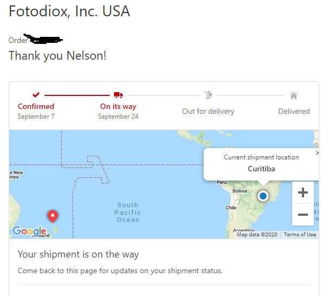Click the red progress bar segment
Image resolution: width=328 pixels, height=296 pixels.
click(77, 95)
